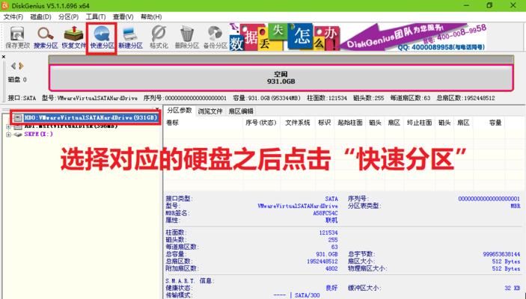Click the S.M.A.R.T. 信息 heading

coord(189,280)
